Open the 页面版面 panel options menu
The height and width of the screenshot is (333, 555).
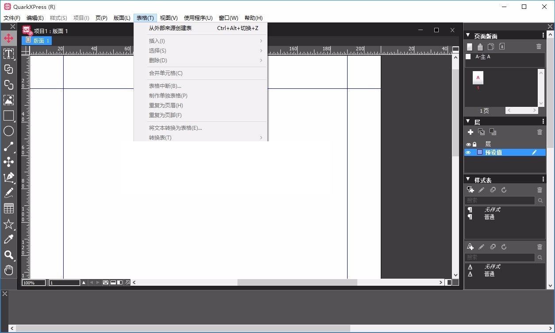544,35
